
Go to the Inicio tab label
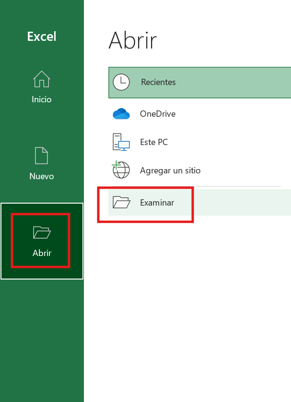point(42,99)
